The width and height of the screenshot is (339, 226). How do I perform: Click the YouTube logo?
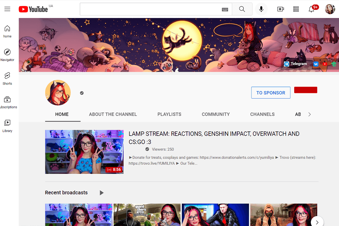[x=33, y=9]
